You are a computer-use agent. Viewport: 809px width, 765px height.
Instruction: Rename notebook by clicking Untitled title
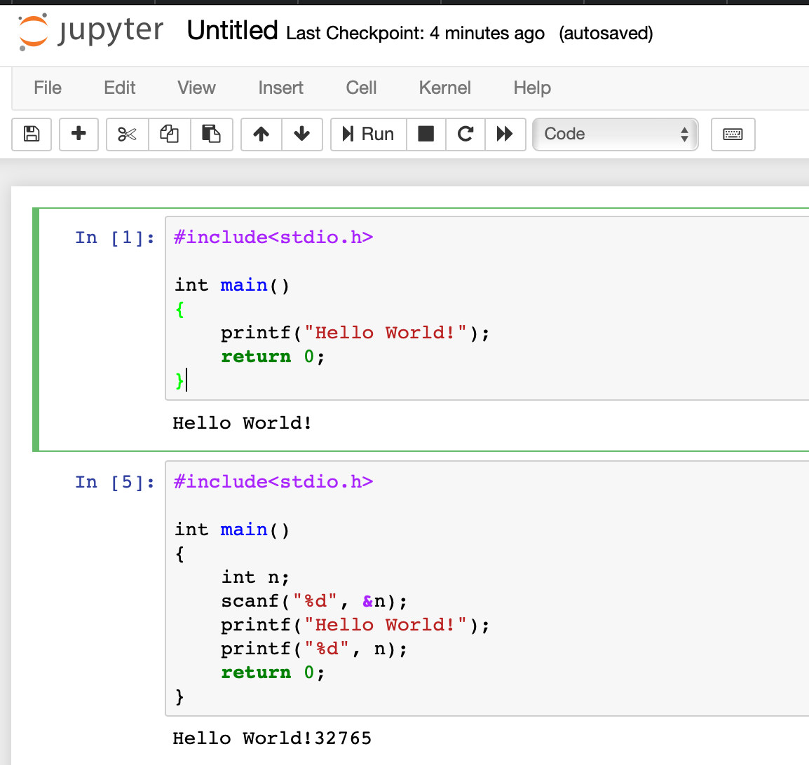coord(232,31)
